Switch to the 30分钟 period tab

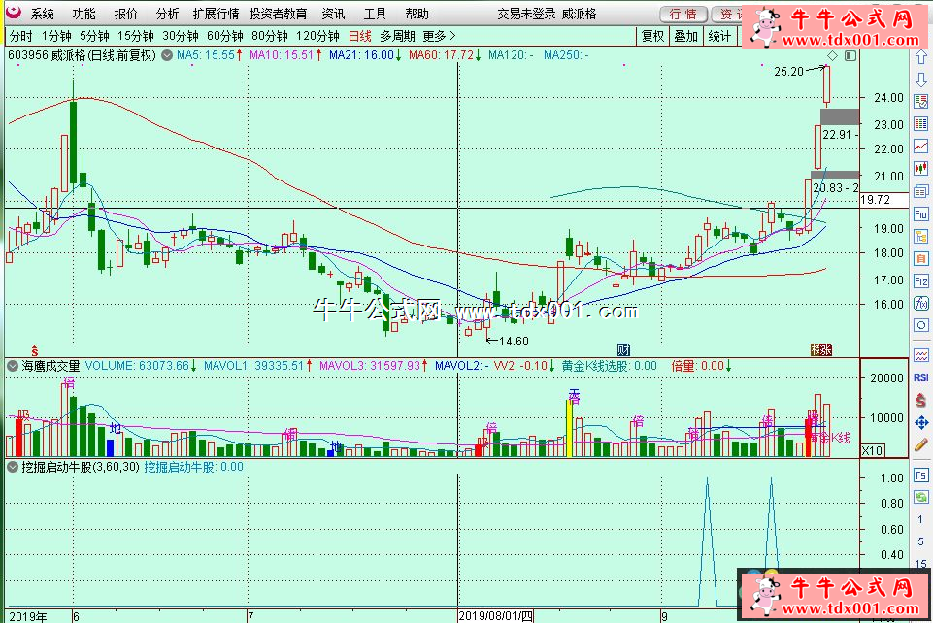point(181,36)
